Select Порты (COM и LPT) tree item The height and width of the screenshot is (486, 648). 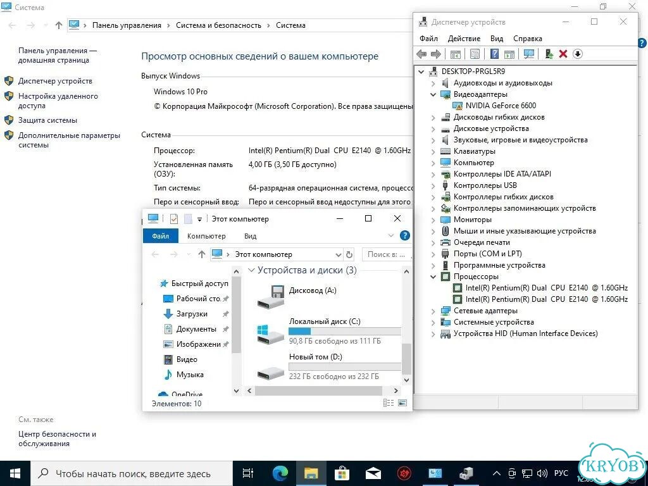pos(488,254)
